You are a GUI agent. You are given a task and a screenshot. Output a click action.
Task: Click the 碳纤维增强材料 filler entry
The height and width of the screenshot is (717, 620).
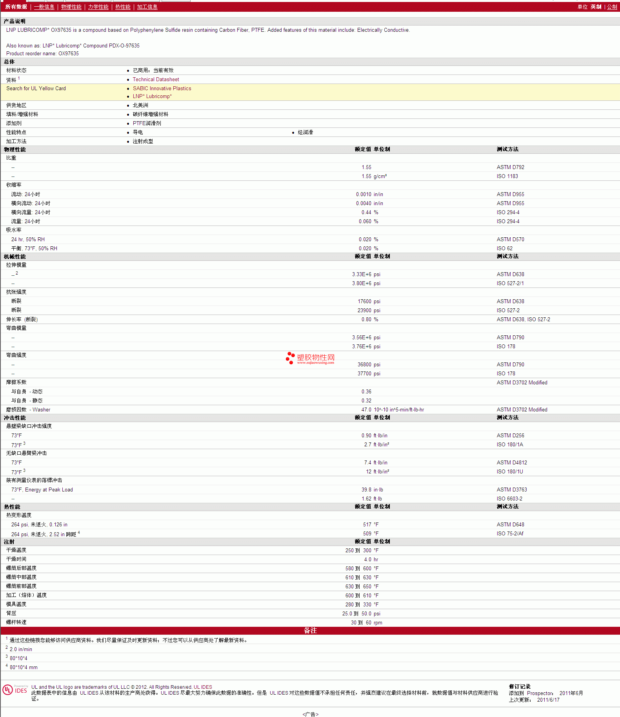pyautogui.click(x=150, y=114)
